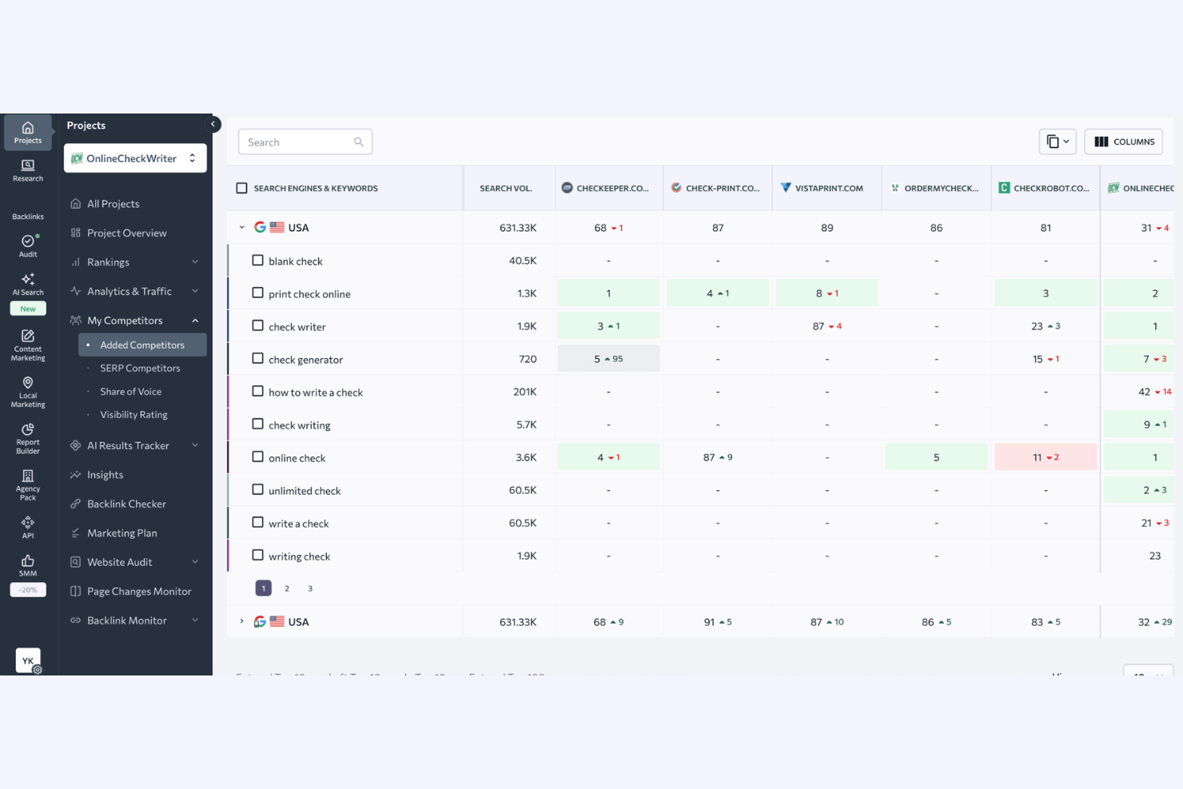
Task: Select current page 1 in pagination
Action: point(263,588)
